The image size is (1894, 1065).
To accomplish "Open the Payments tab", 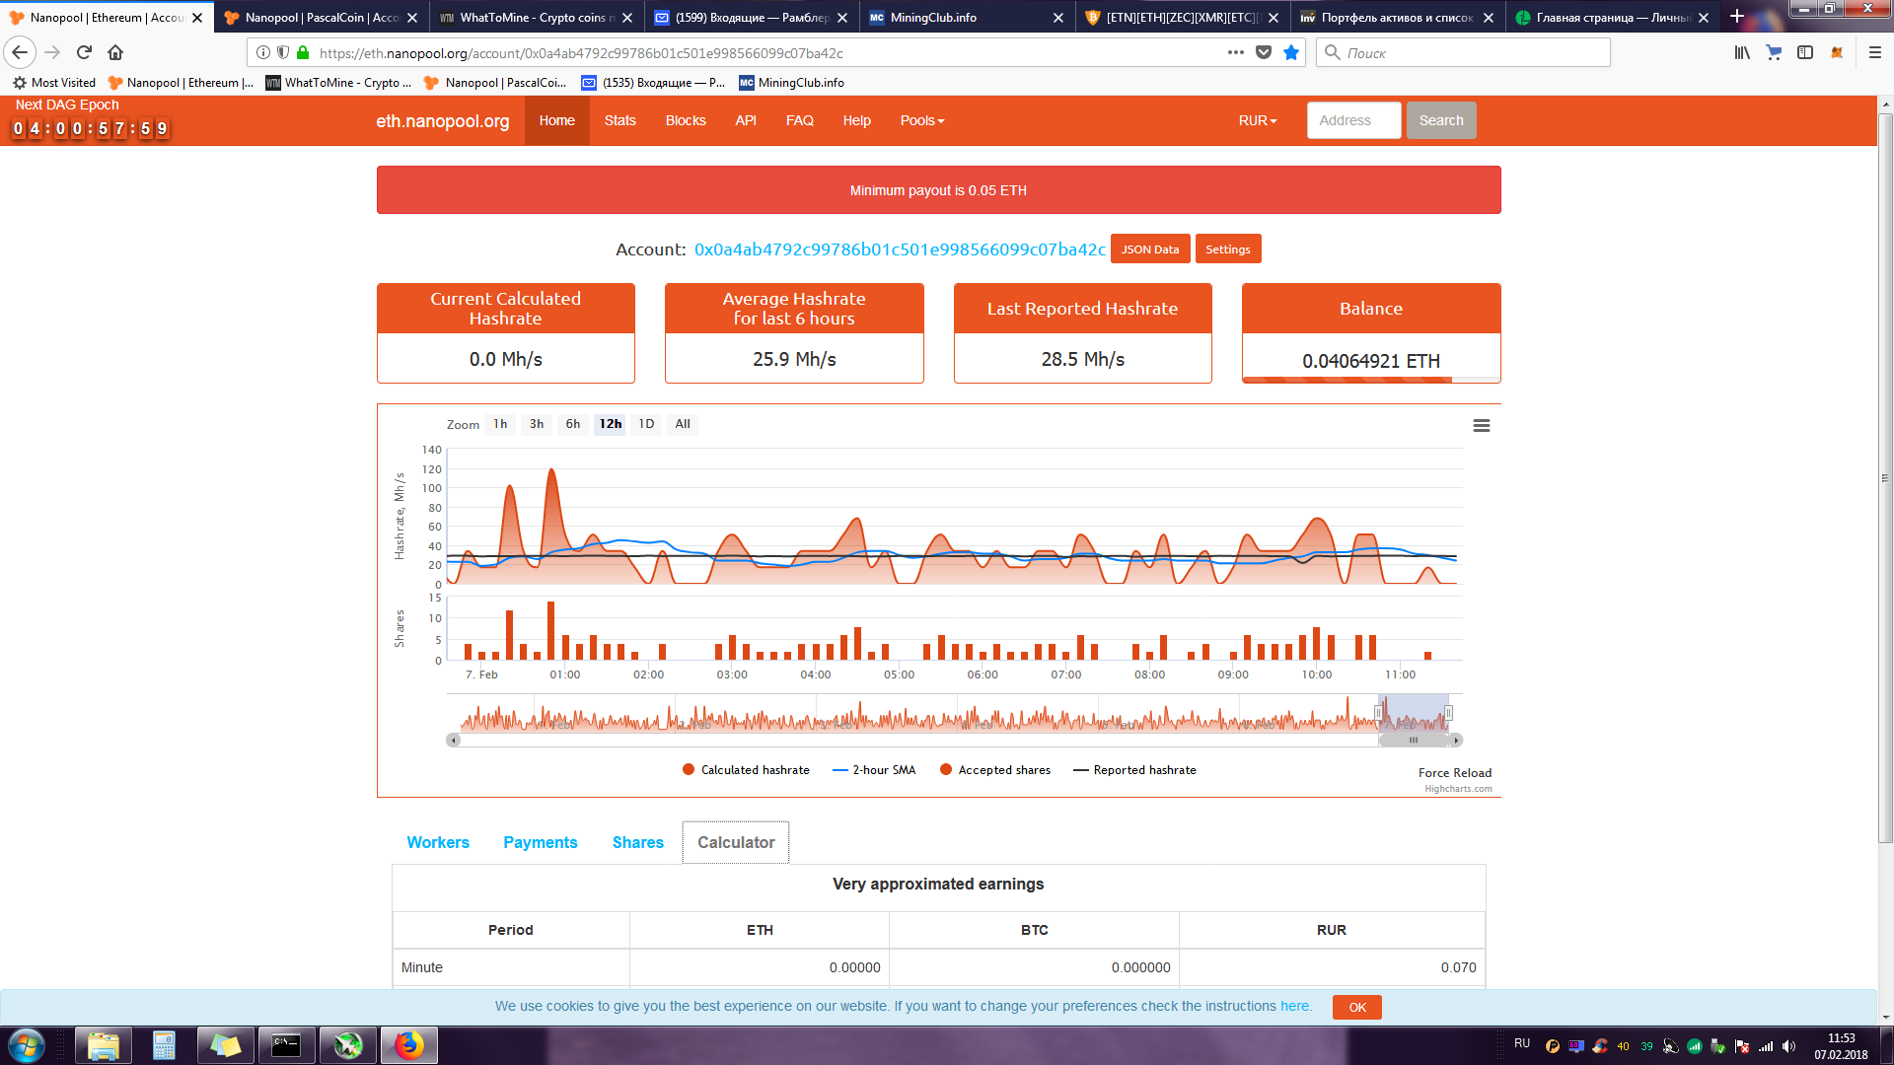I will coord(541,842).
